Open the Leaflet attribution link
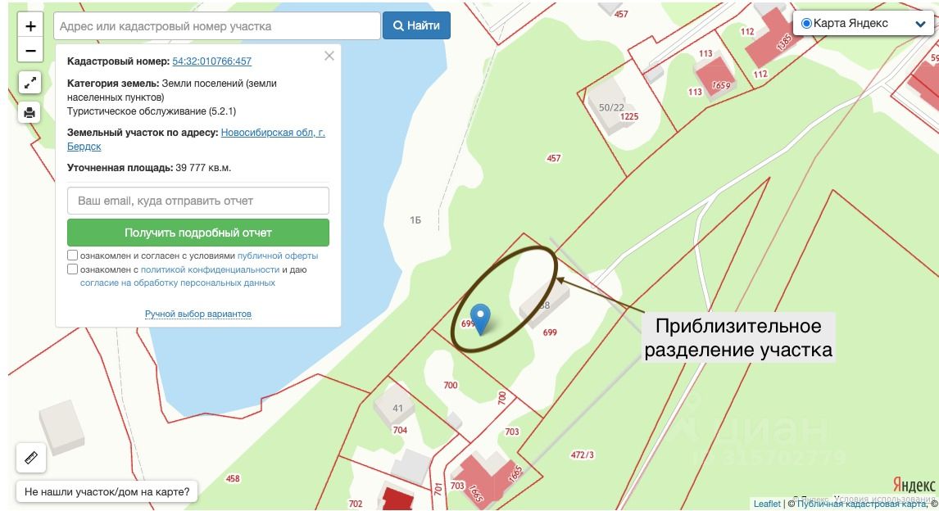This screenshot has height=511, width=939. pos(767,504)
